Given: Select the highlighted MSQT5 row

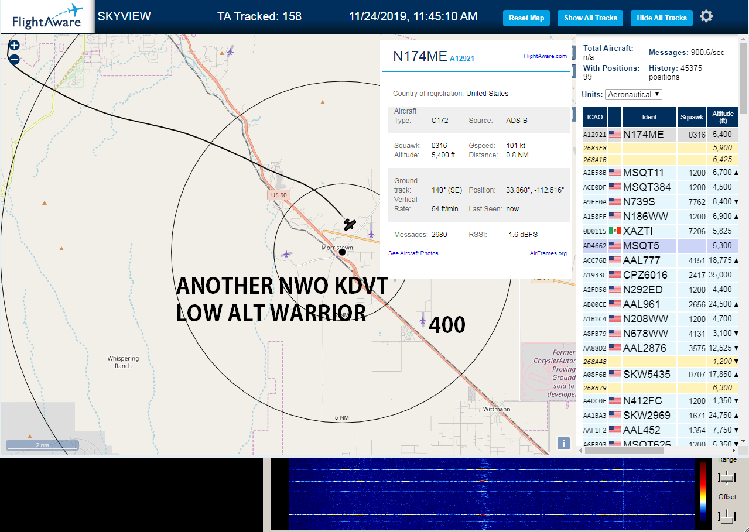Looking at the screenshot, I should point(661,246).
